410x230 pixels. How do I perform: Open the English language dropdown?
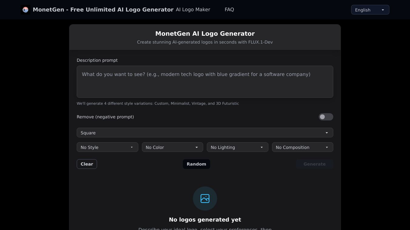point(370,10)
